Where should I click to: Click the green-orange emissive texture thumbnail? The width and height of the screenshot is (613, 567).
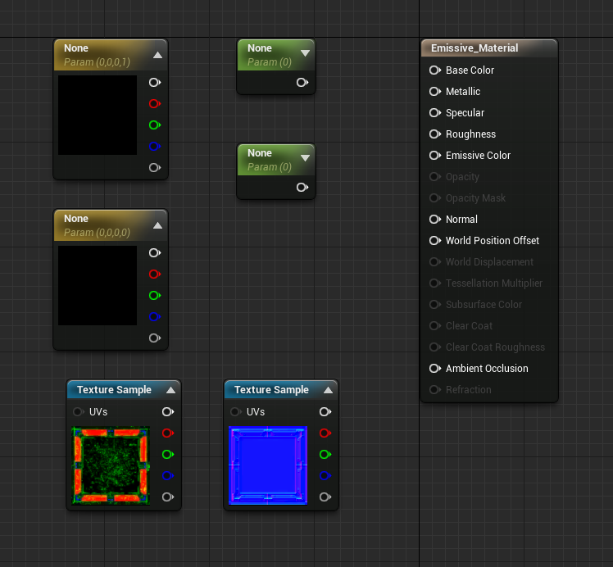tap(111, 465)
